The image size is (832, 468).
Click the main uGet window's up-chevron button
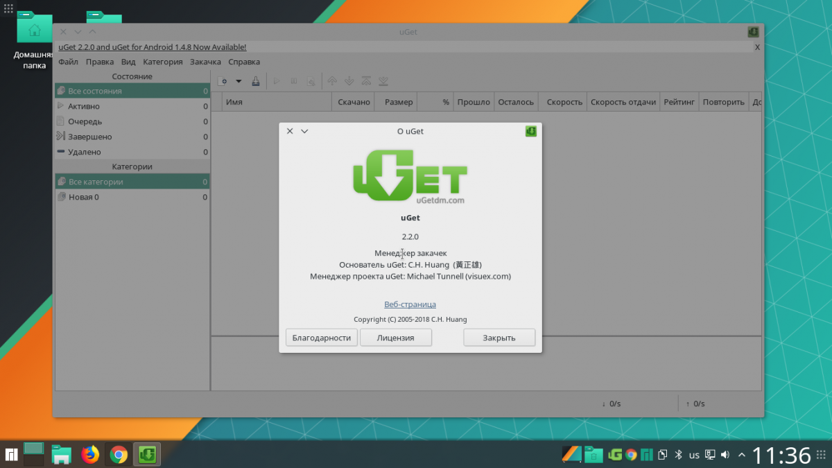pyautogui.click(x=93, y=32)
